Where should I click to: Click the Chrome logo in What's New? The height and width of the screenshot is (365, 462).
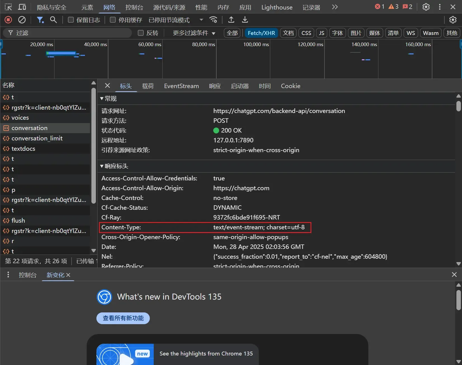[x=104, y=297]
